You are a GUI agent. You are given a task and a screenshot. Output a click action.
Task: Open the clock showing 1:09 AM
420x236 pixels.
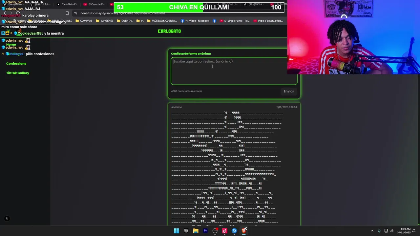tap(404, 231)
